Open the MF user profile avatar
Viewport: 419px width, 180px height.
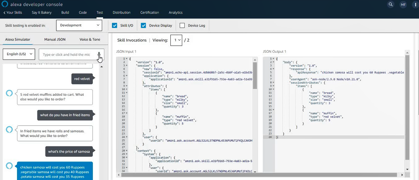coord(403,5)
